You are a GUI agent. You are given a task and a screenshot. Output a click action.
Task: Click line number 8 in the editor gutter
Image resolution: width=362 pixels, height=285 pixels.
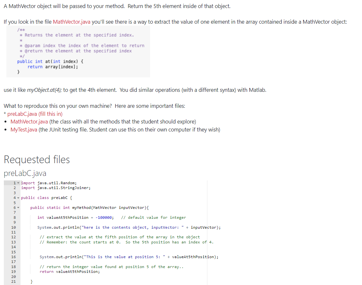[x=14, y=217]
